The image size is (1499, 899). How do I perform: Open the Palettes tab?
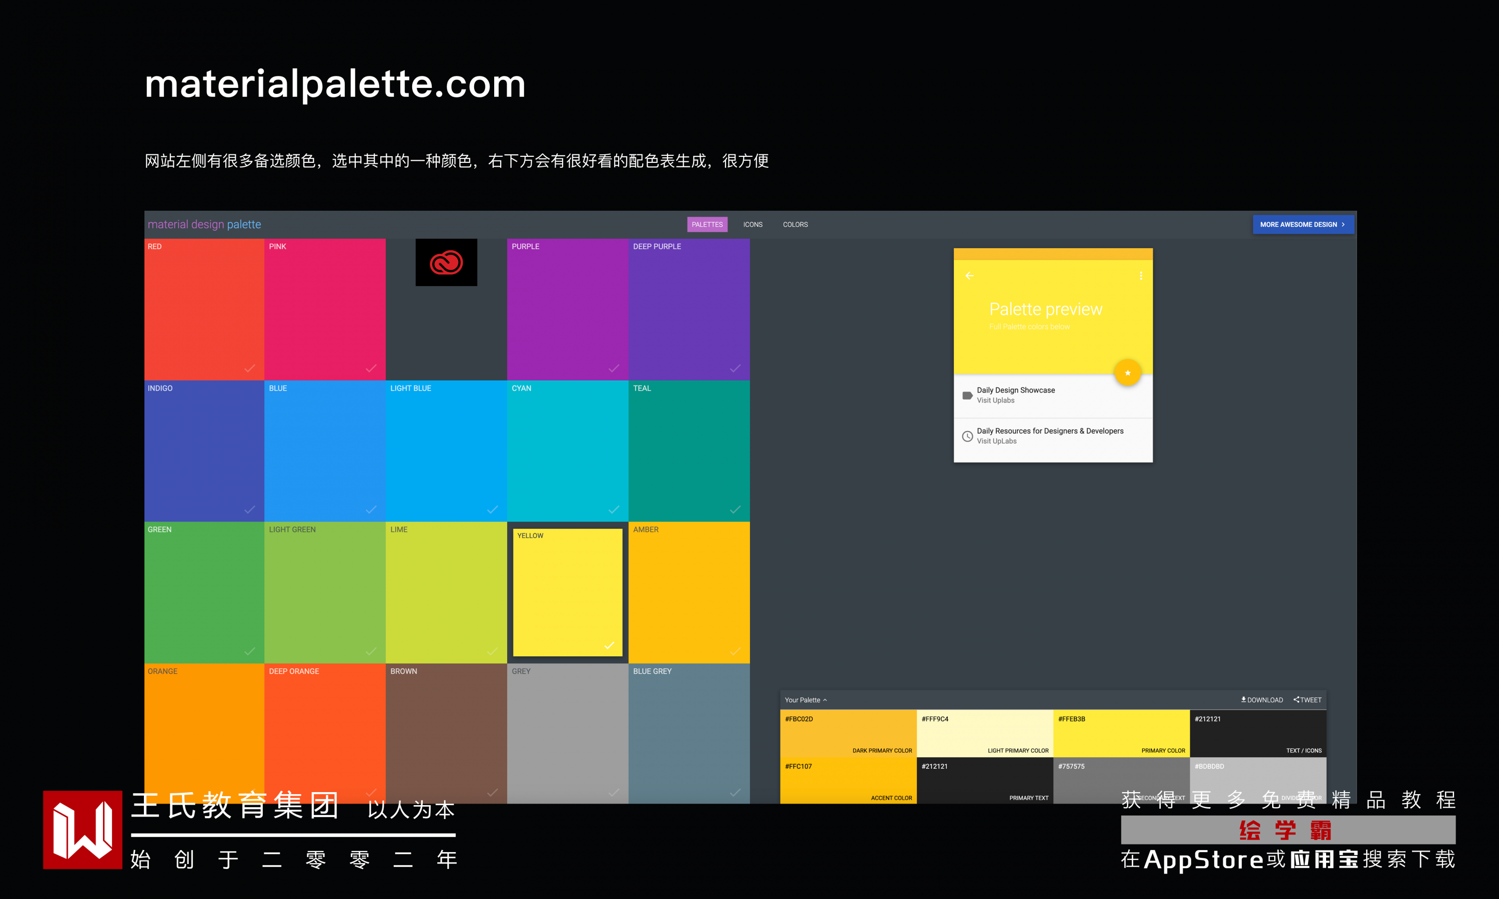tap(707, 224)
